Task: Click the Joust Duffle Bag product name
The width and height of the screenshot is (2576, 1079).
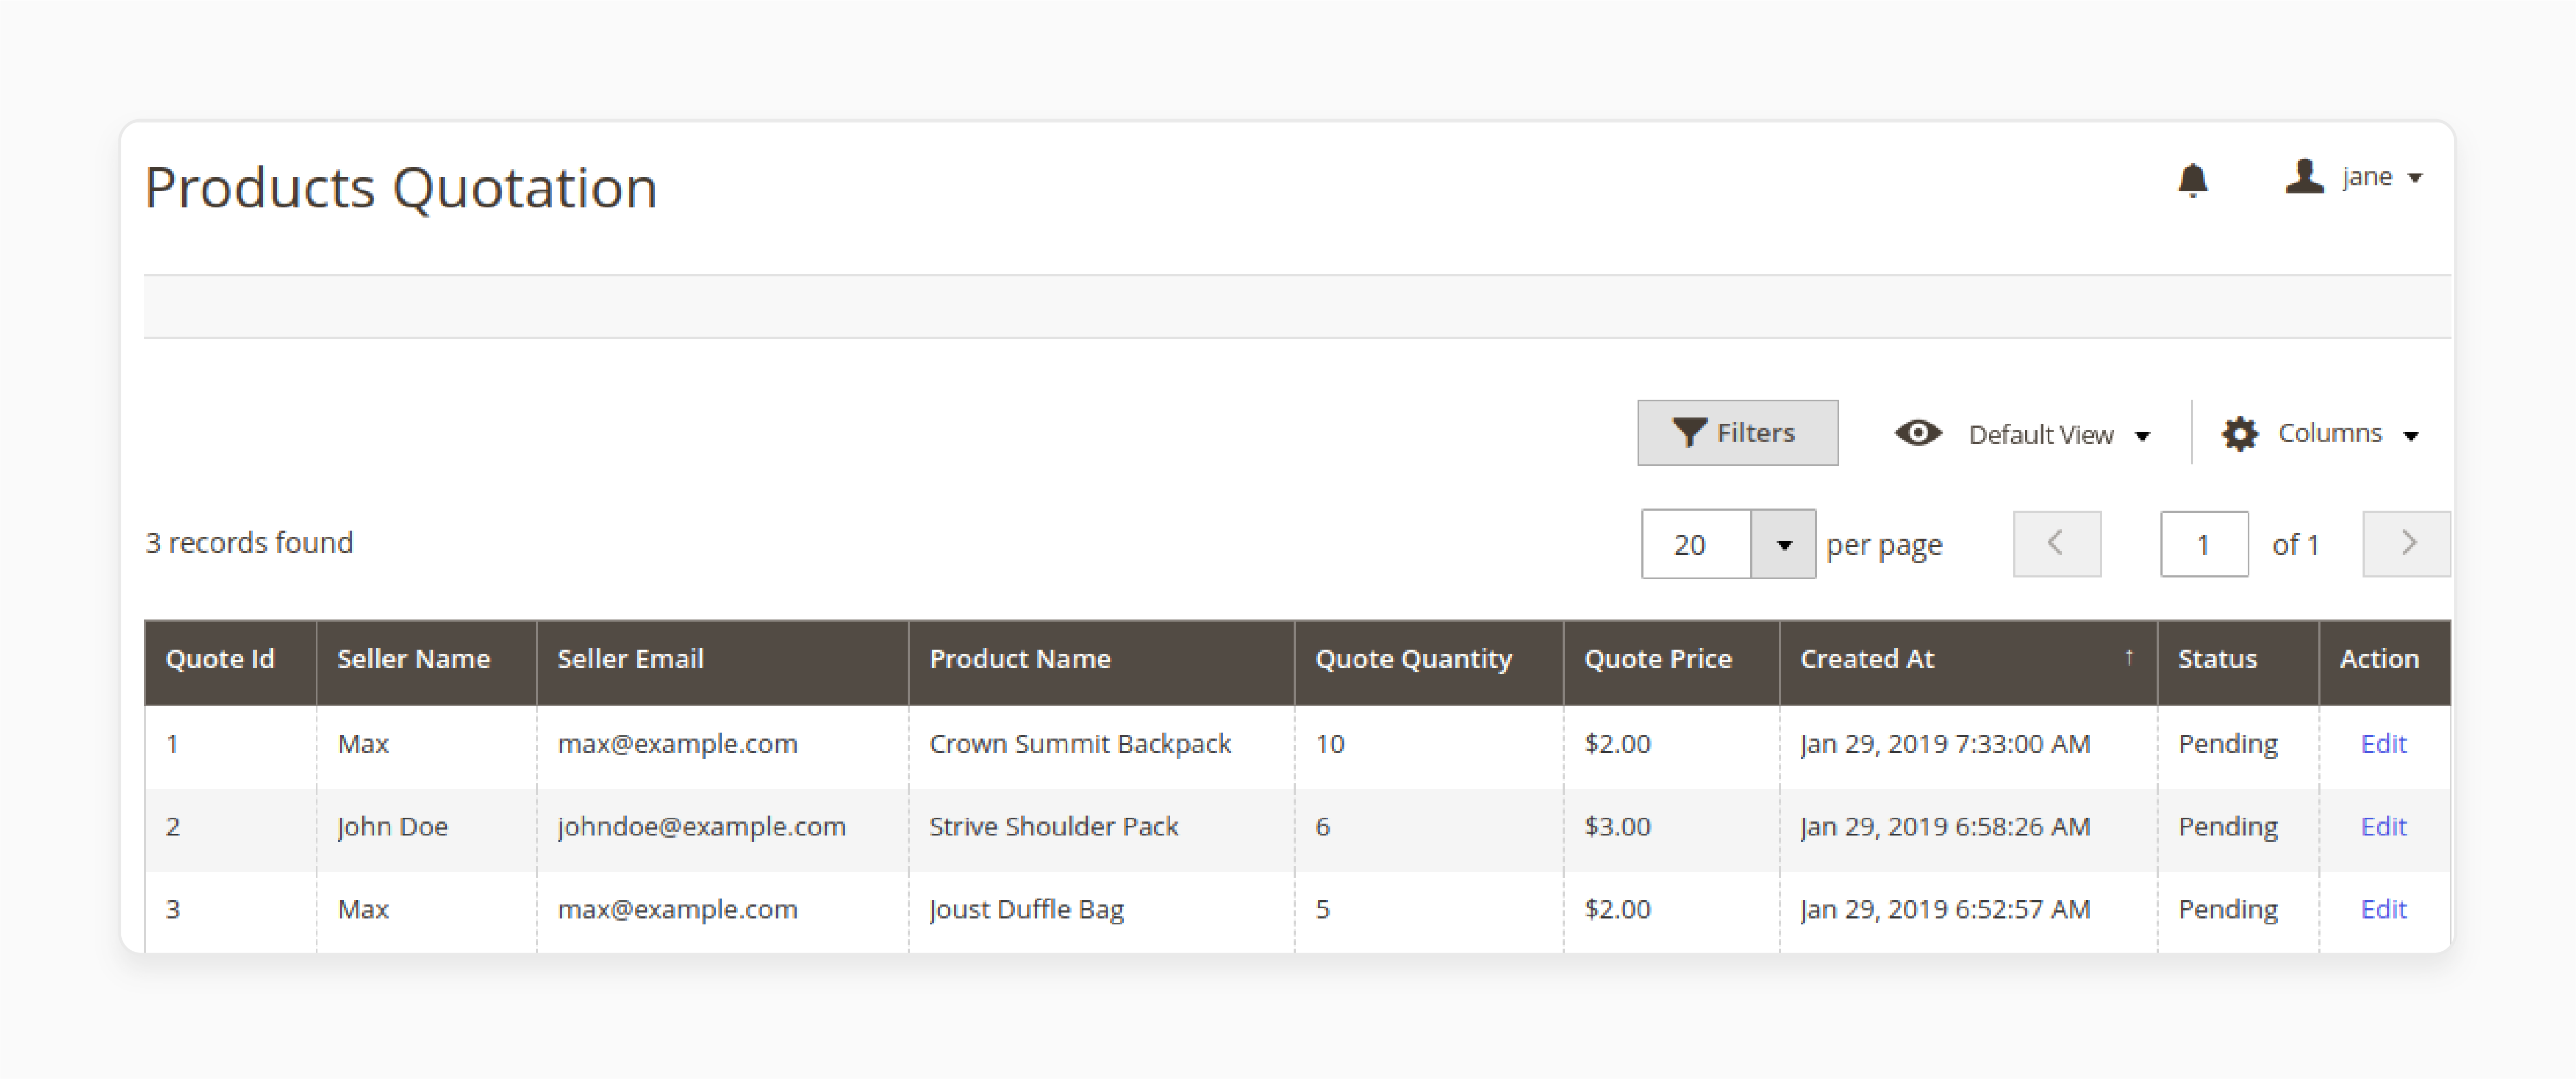Action: [x=1027, y=910]
